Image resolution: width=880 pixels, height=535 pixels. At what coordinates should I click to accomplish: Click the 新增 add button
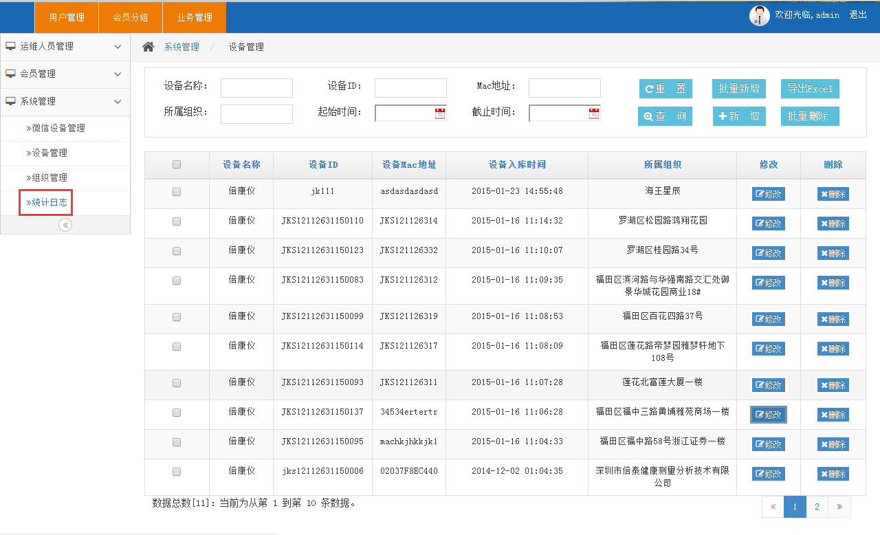point(739,116)
